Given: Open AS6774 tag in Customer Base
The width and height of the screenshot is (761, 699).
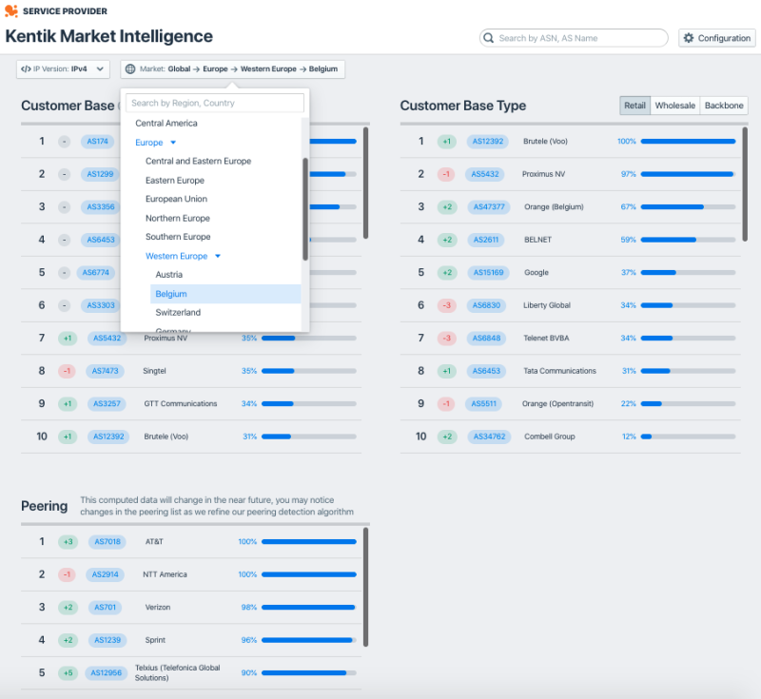Looking at the screenshot, I should 96,273.
